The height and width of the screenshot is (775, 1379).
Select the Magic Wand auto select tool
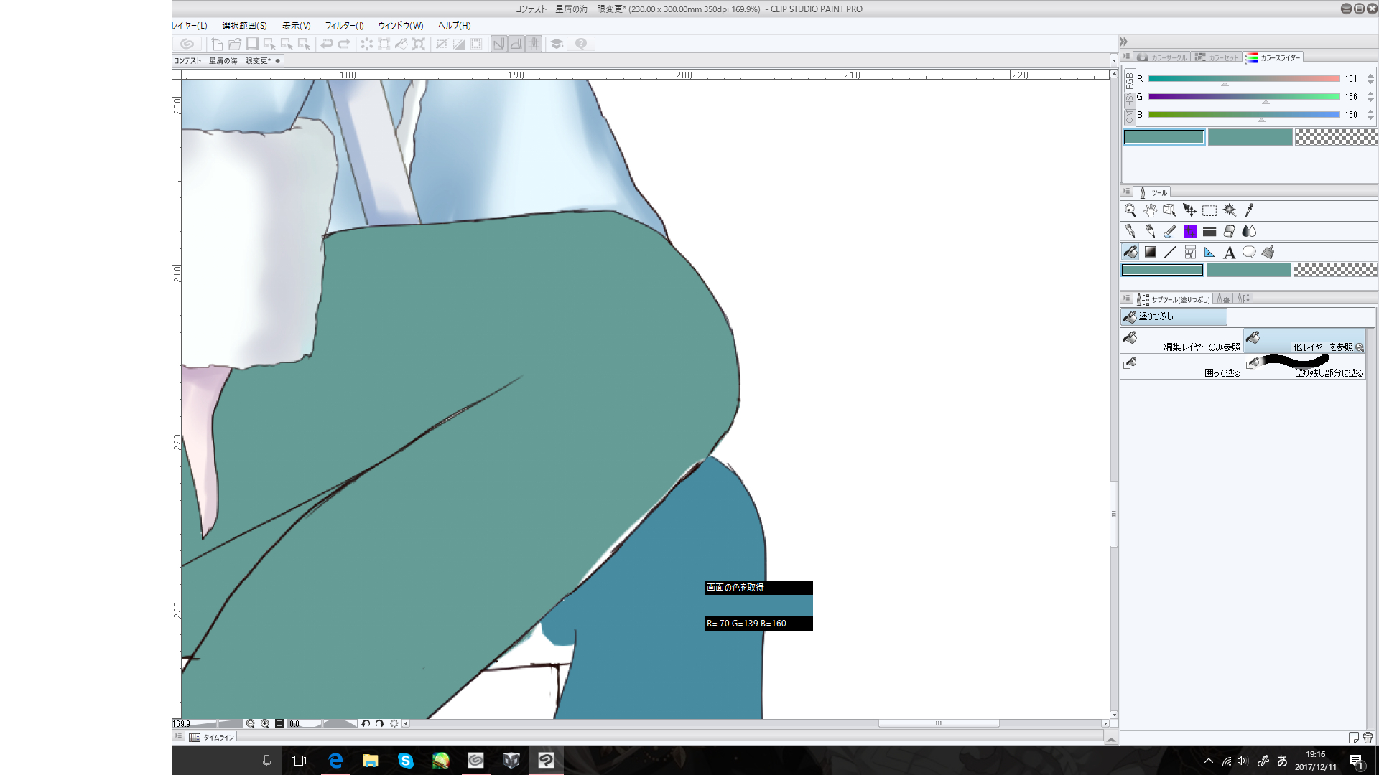(x=1230, y=210)
